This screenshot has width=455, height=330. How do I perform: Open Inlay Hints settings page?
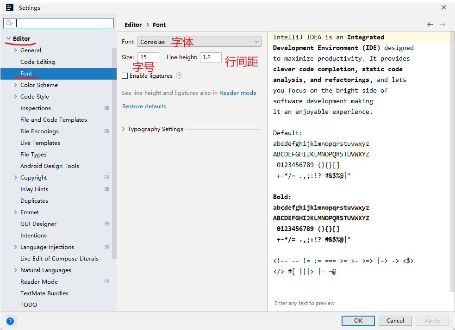click(34, 189)
